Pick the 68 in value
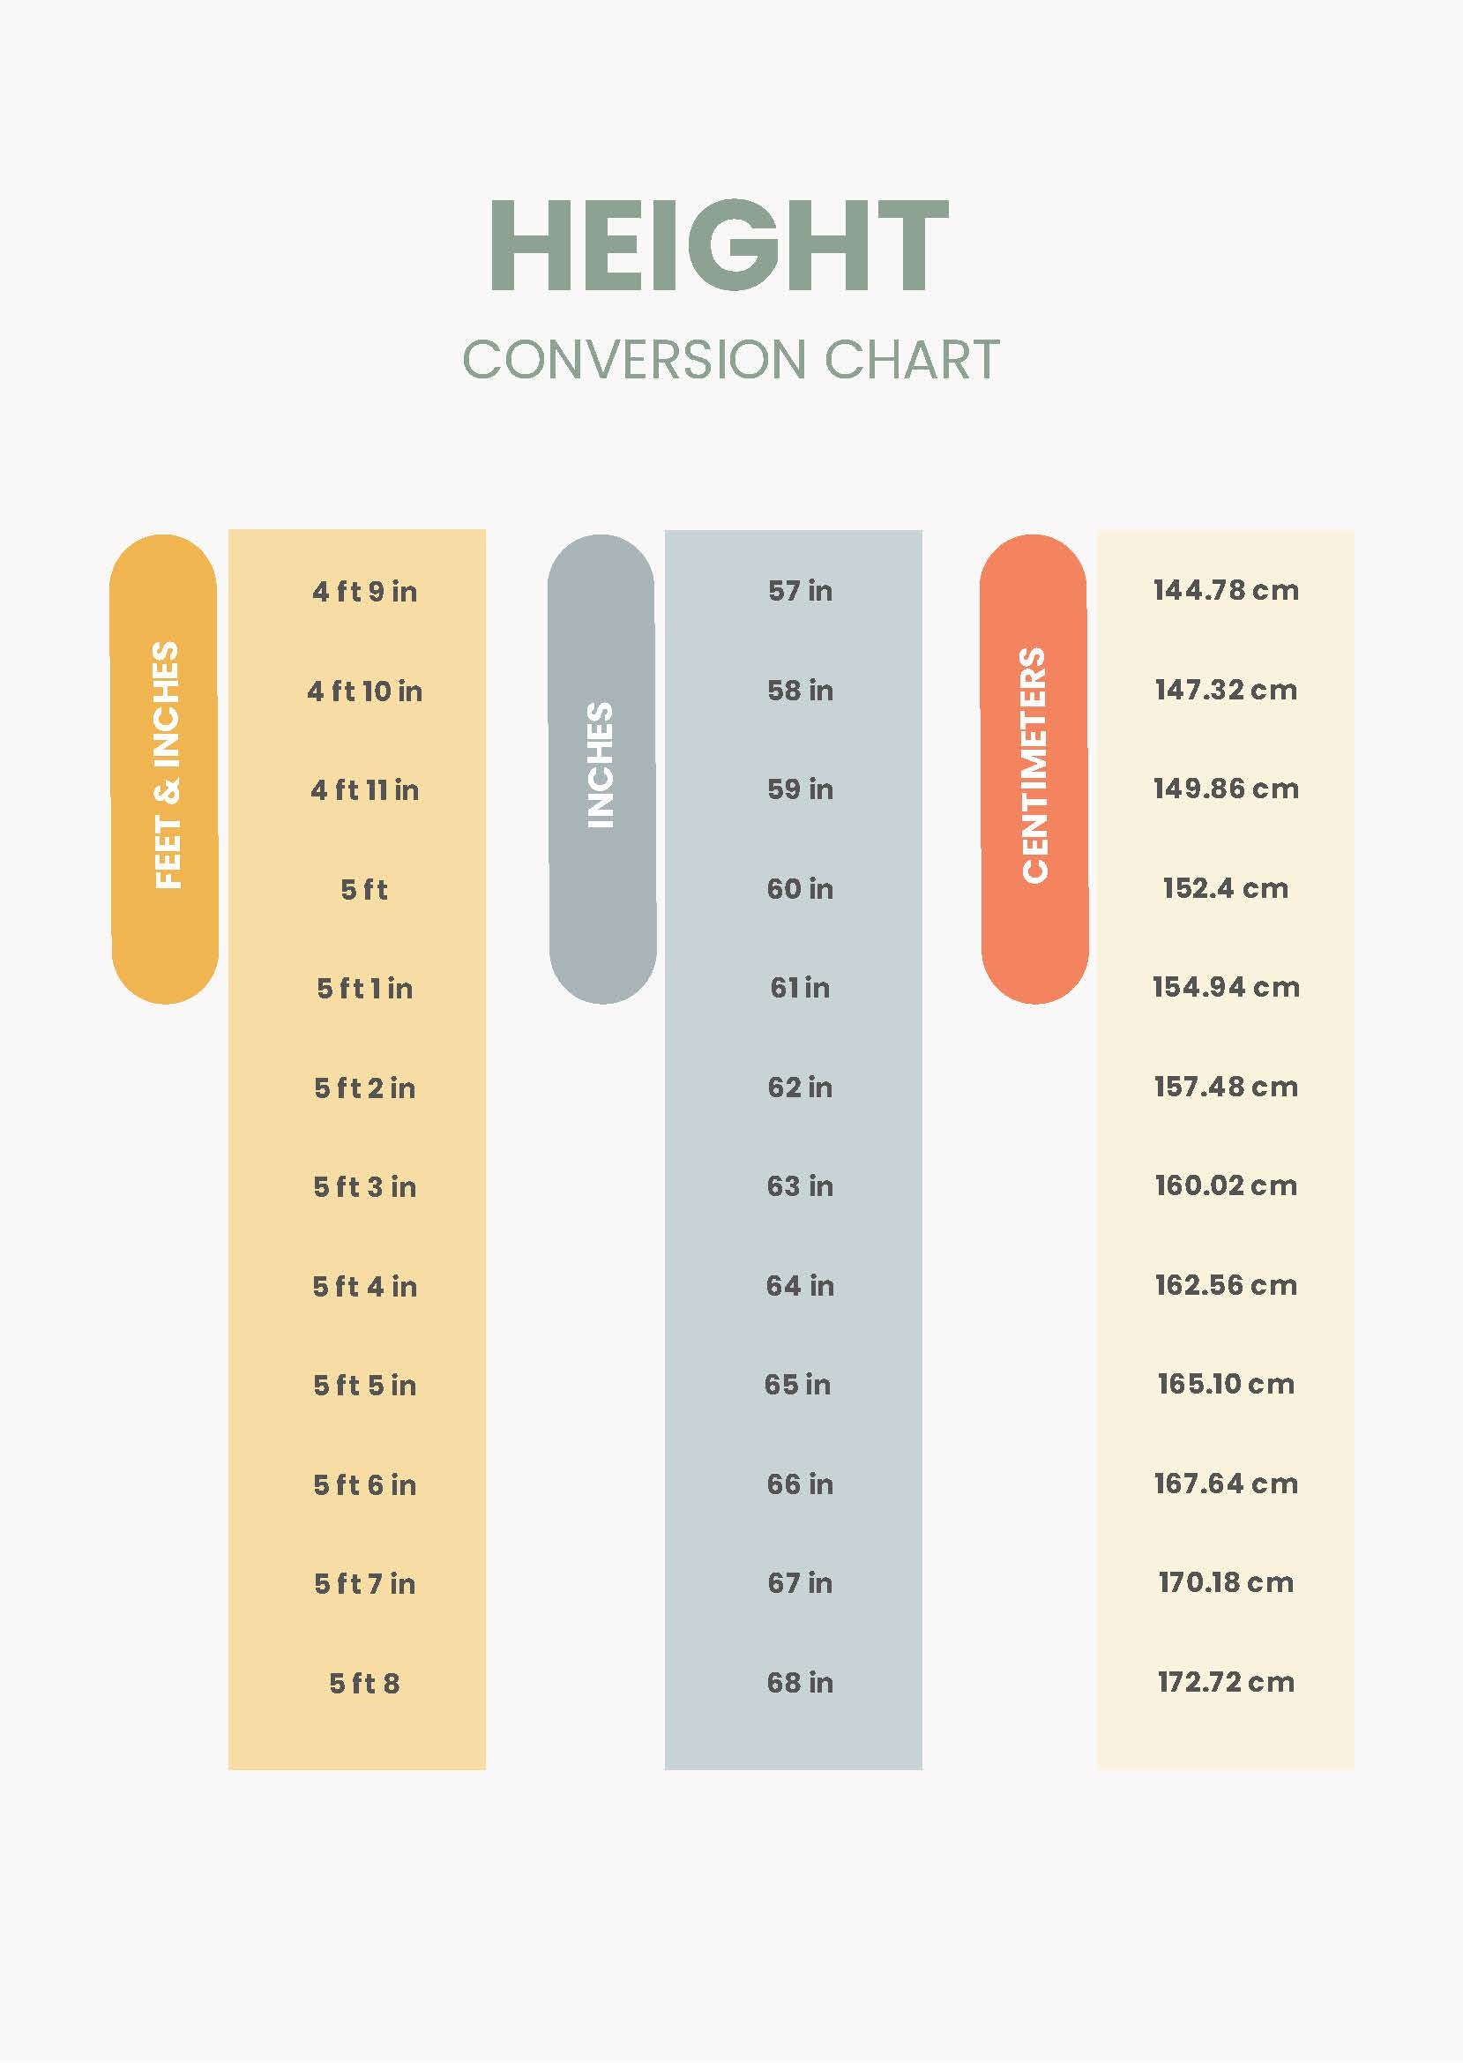Viewport: 1463px width, 2063px height. pos(800,1682)
